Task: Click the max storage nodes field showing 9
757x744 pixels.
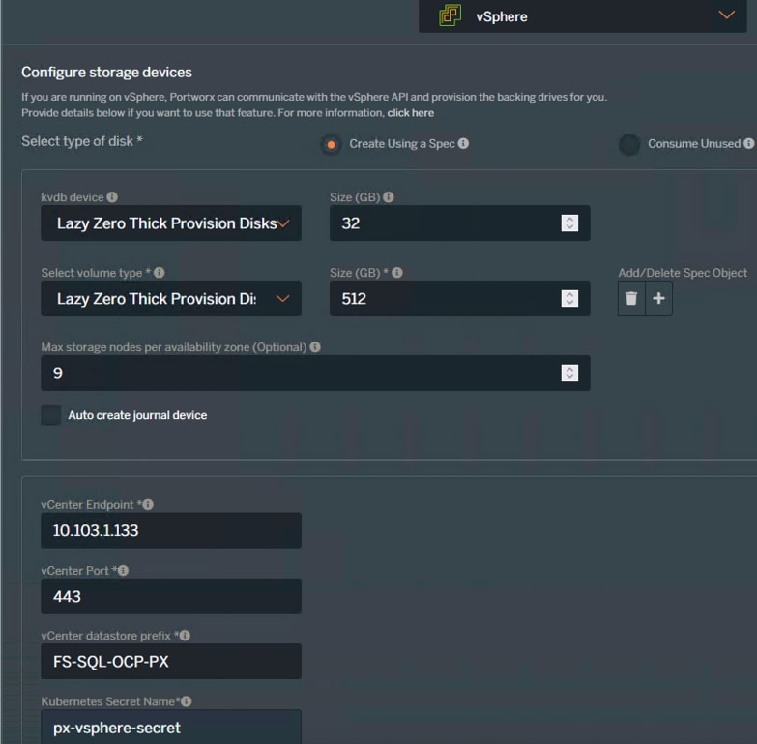Action: (x=315, y=372)
